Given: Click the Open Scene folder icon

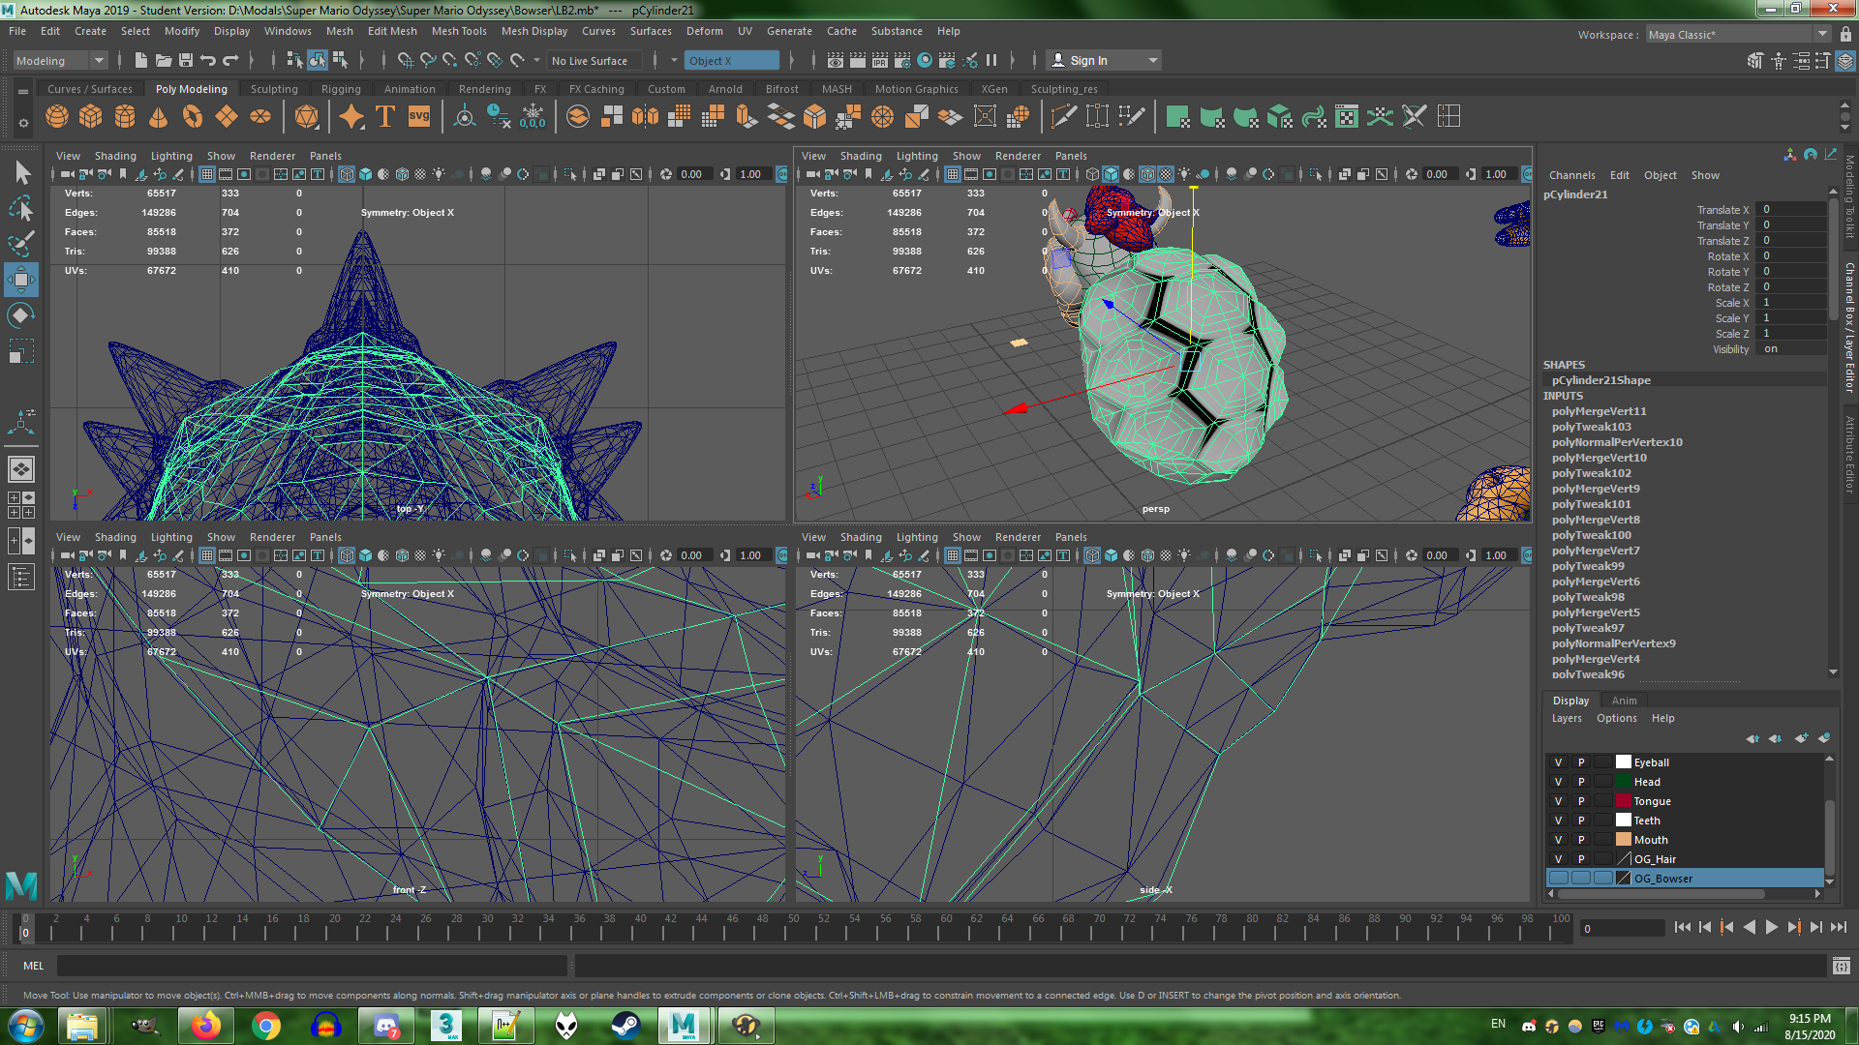Looking at the screenshot, I should pos(164,61).
